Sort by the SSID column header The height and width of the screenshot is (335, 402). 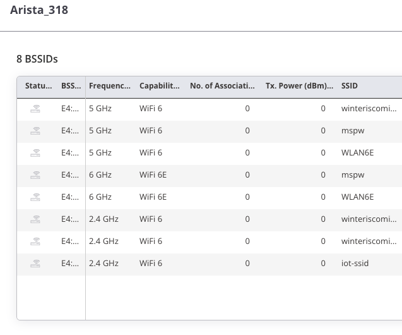pyautogui.click(x=350, y=86)
